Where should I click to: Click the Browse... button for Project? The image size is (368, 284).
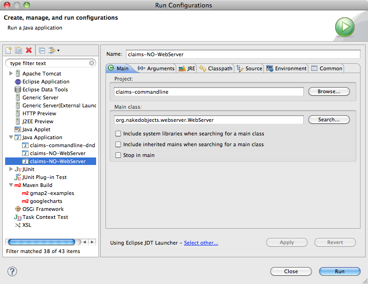(x=329, y=92)
